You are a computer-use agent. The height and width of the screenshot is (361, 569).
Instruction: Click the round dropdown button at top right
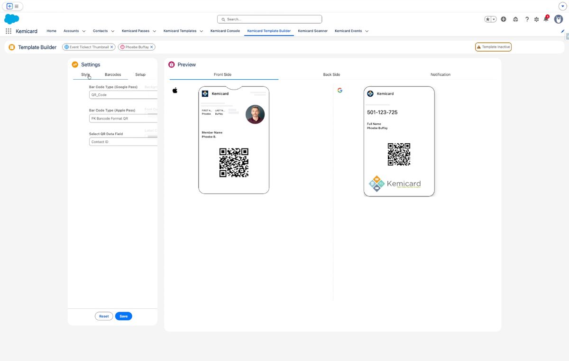point(563,6)
